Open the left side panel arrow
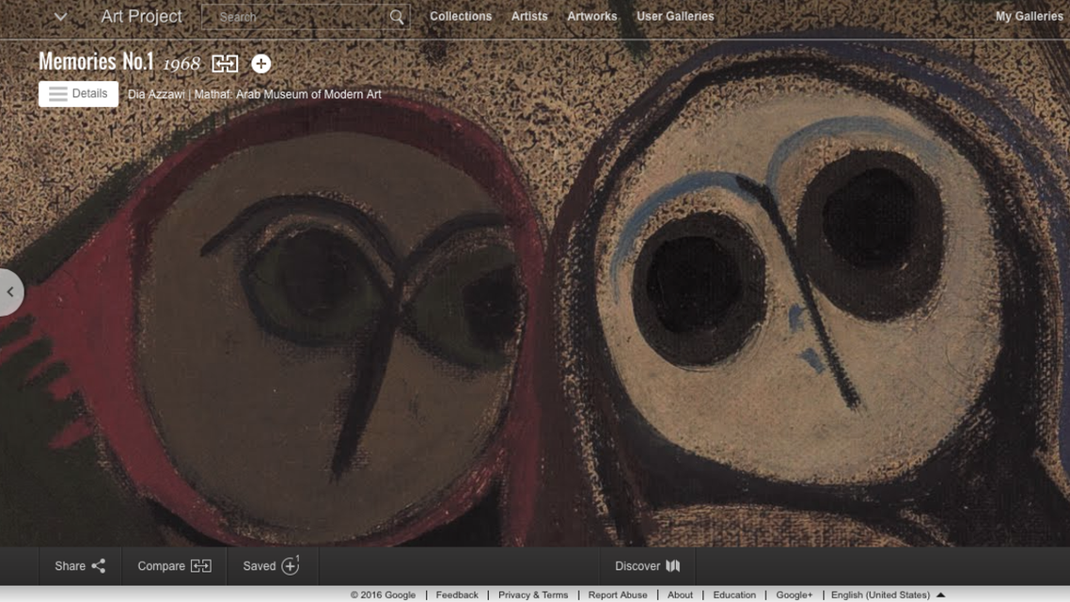The width and height of the screenshot is (1070, 602). pos(10,293)
